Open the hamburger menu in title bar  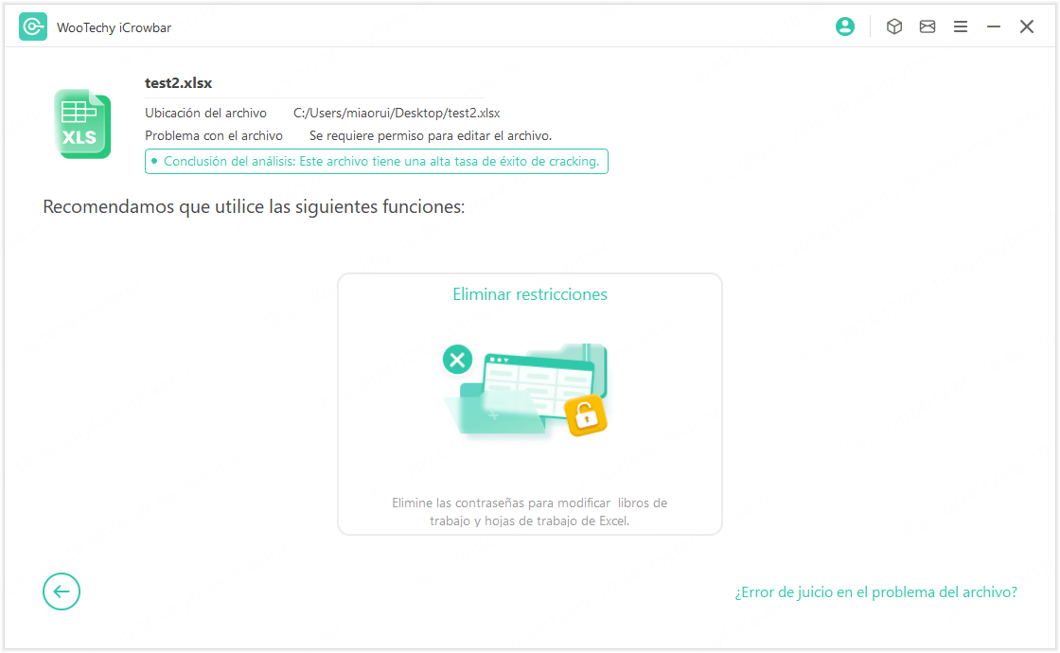[x=961, y=27]
